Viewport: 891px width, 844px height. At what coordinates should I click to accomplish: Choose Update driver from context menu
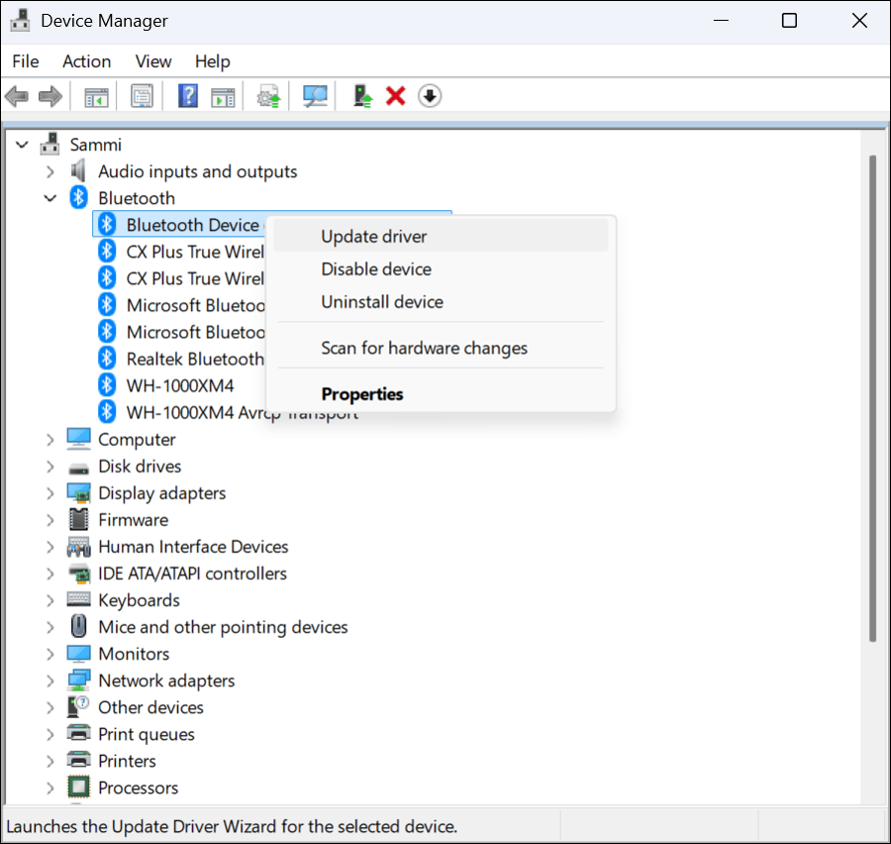[x=374, y=236]
